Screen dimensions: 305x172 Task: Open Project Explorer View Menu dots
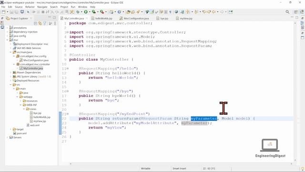pos(55,23)
